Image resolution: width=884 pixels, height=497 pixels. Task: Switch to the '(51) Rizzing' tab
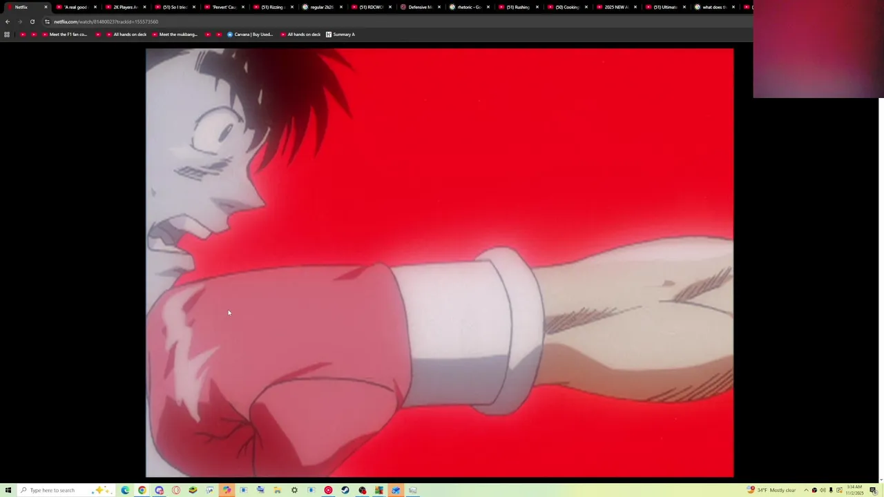point(272,7)
